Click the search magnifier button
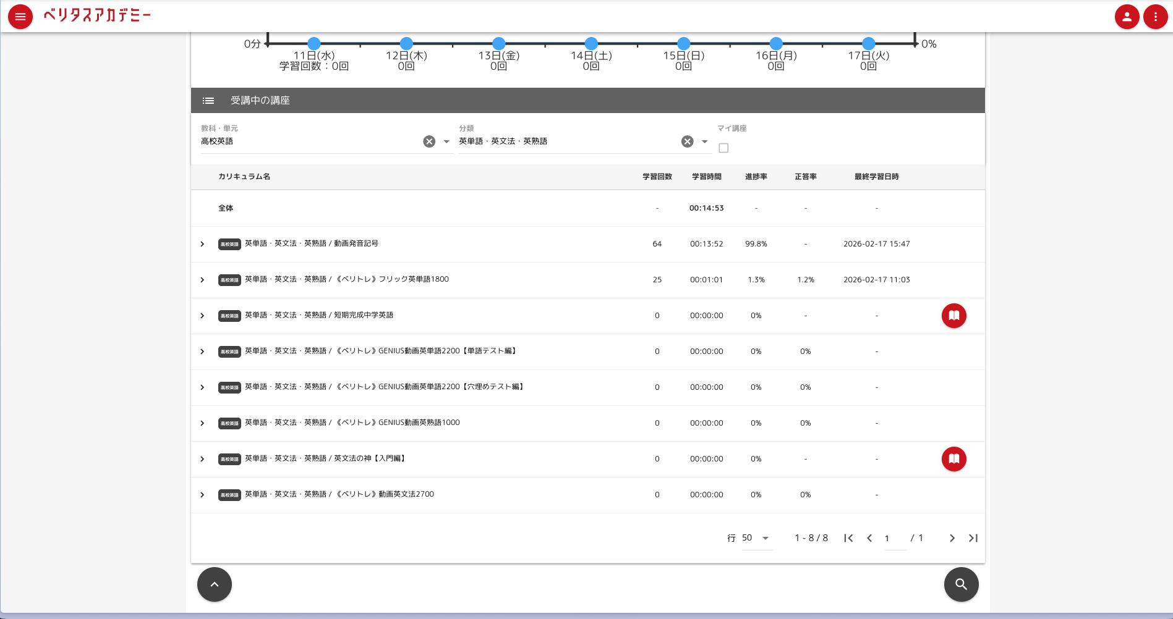The image size is (1173, 619). click(961, 584)
